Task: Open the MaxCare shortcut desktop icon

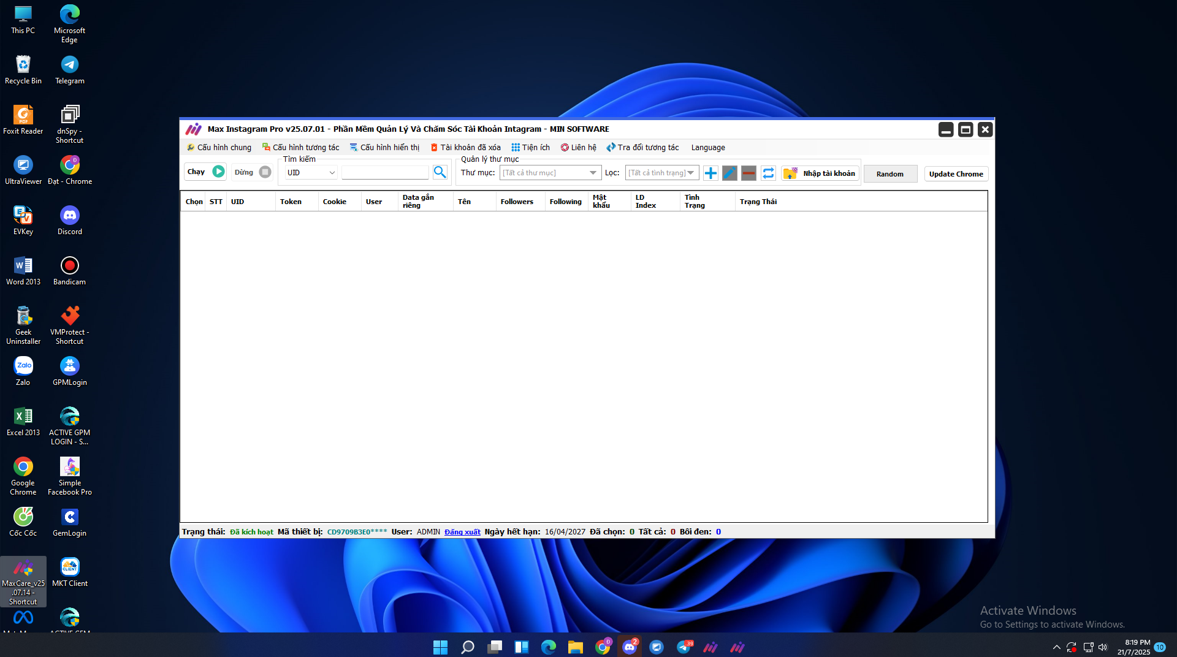Action: (x=23, y=582)
